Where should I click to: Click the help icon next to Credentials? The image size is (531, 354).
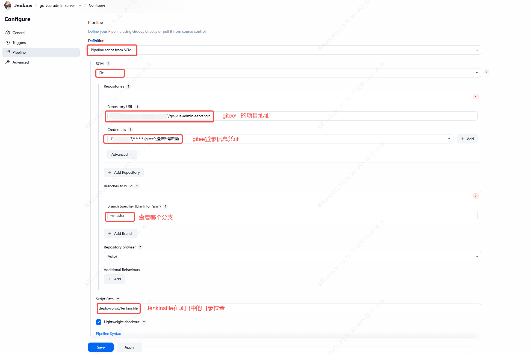pos(130,130)
